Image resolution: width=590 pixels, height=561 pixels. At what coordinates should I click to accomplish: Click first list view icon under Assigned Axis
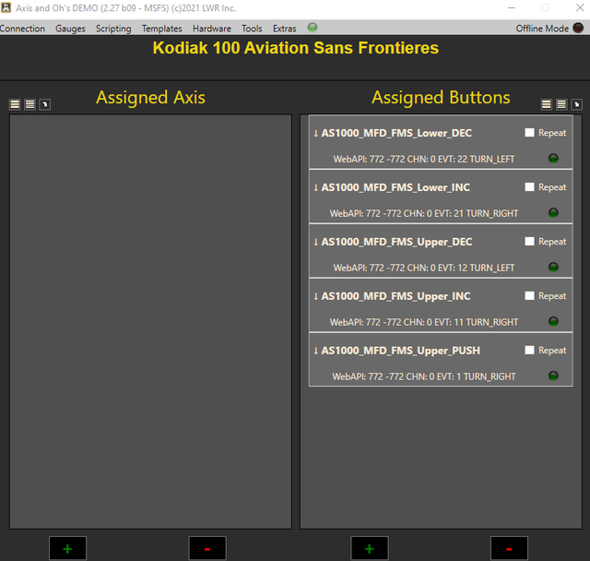click(x=15, y=104)
